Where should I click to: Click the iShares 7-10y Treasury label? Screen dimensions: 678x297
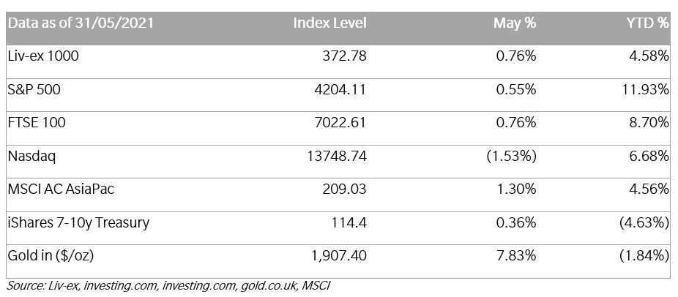tap(78, 222)
